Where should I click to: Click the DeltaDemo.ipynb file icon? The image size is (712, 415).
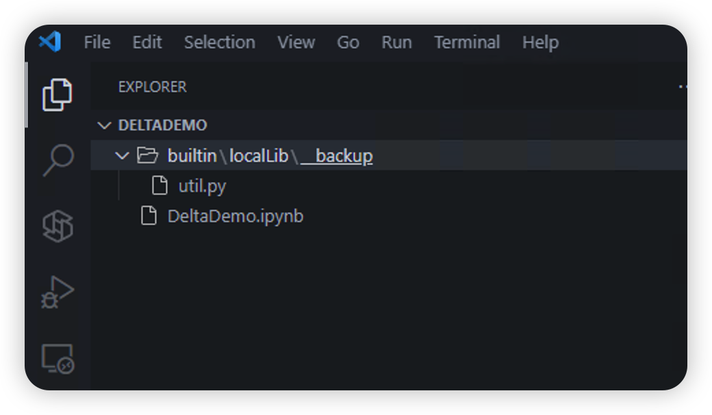(x=149, y=216)
